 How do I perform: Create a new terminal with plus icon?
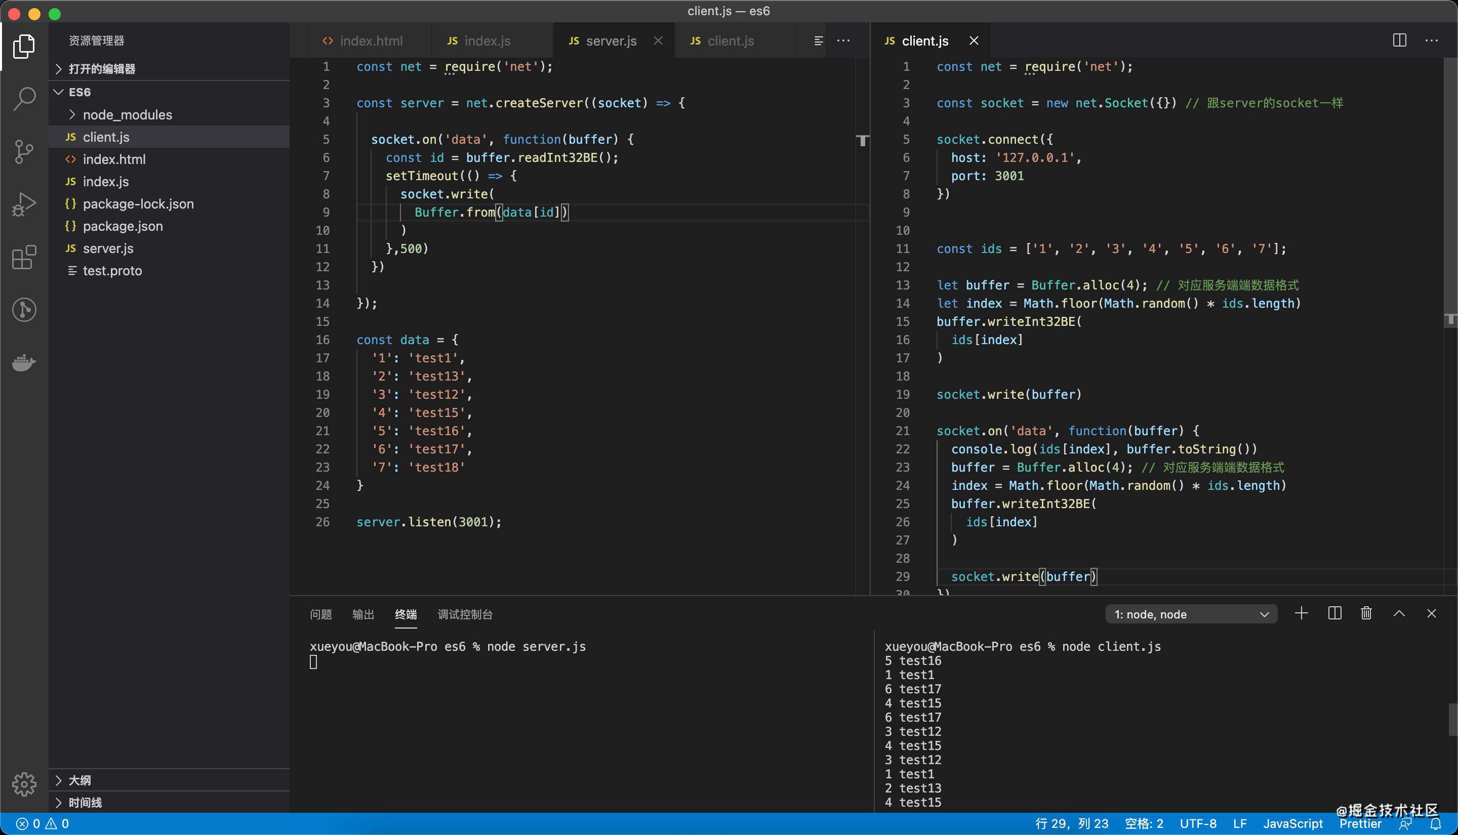[x=1302, y=613]
